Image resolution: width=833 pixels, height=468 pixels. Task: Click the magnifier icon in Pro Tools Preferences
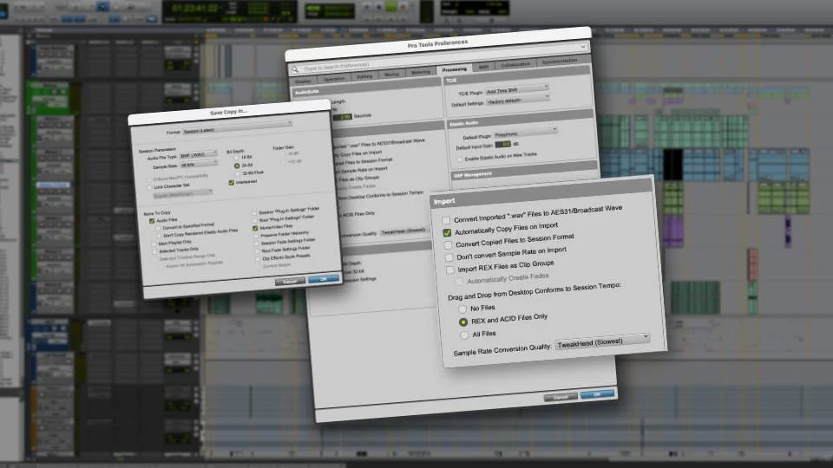pyautogui.click(x=295, y=69)
